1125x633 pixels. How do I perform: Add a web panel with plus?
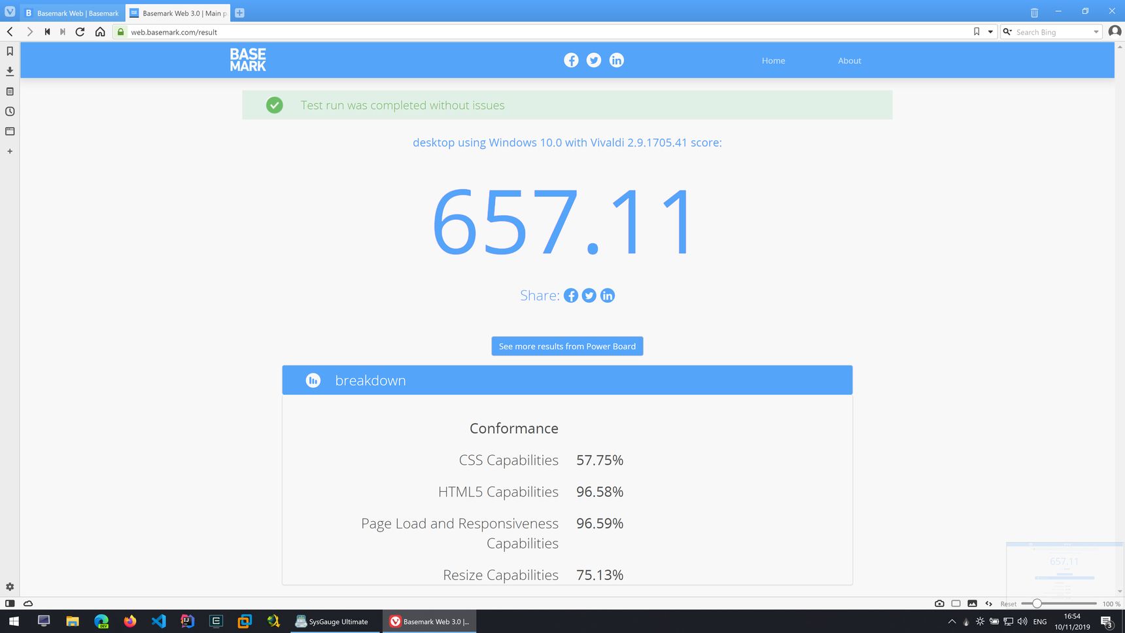[10, 151]
